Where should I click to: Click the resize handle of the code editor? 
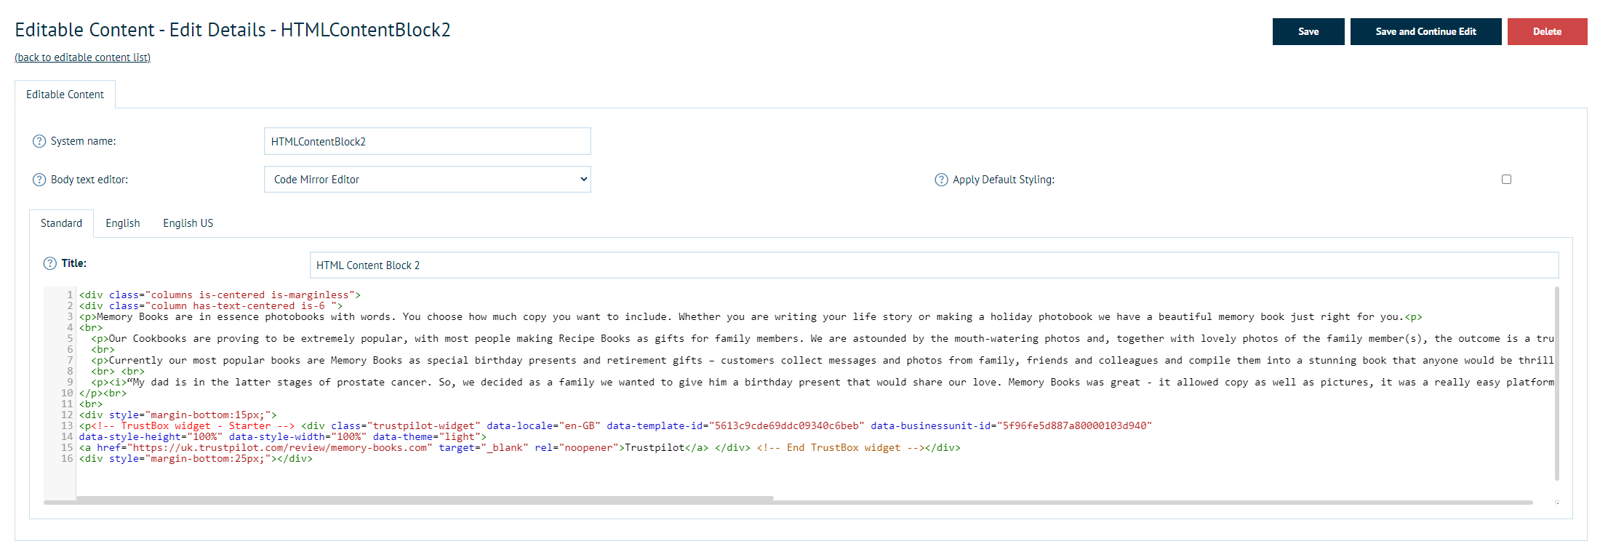(1556, 503)
